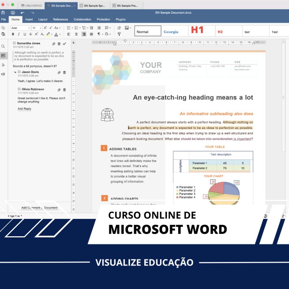Click the Clear style eraser icon
This screenshot has width=289, height=289.
[x=119, y=28]
